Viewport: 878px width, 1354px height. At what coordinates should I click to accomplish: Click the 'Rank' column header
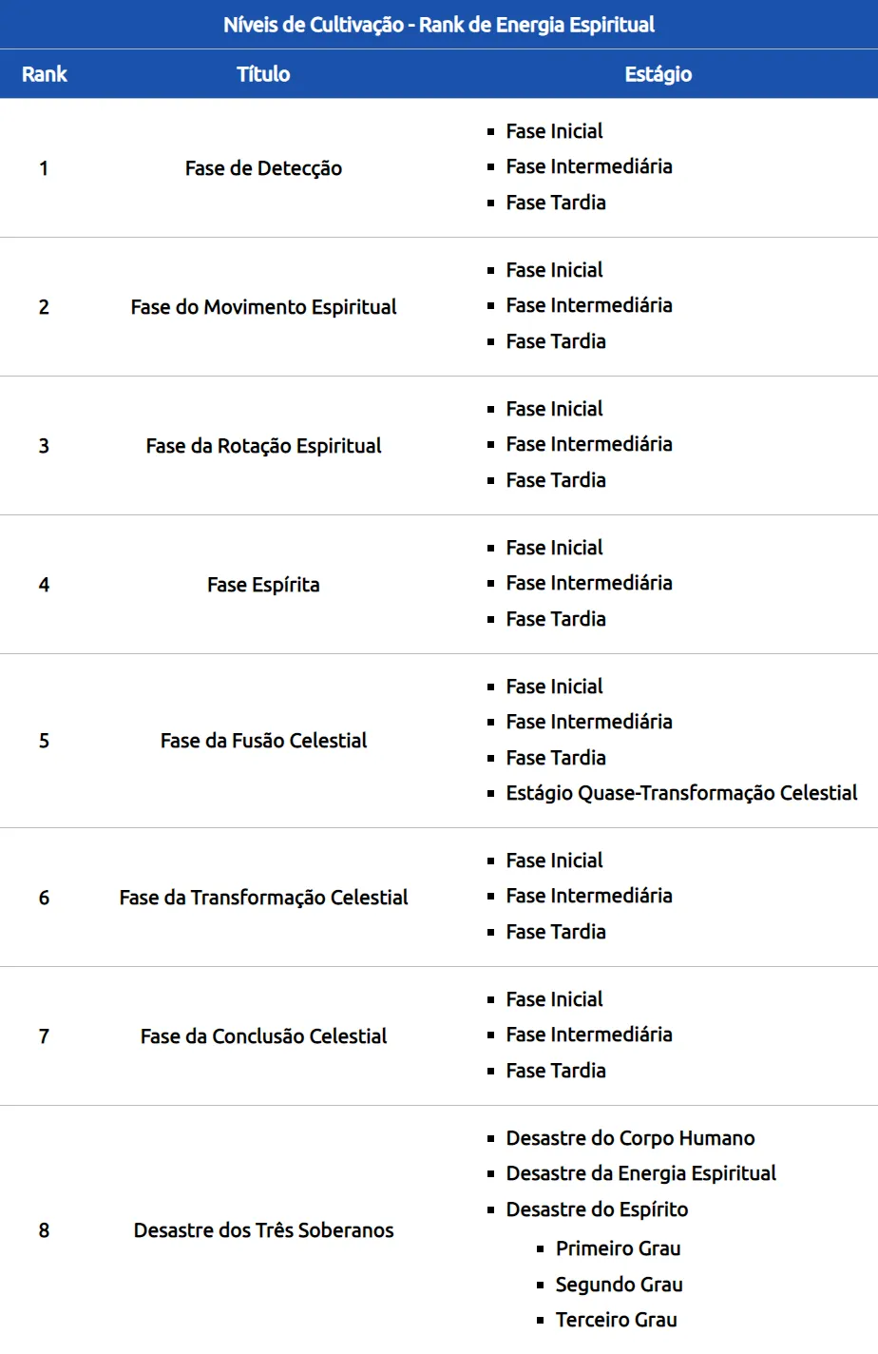click(x=44, y=74)
